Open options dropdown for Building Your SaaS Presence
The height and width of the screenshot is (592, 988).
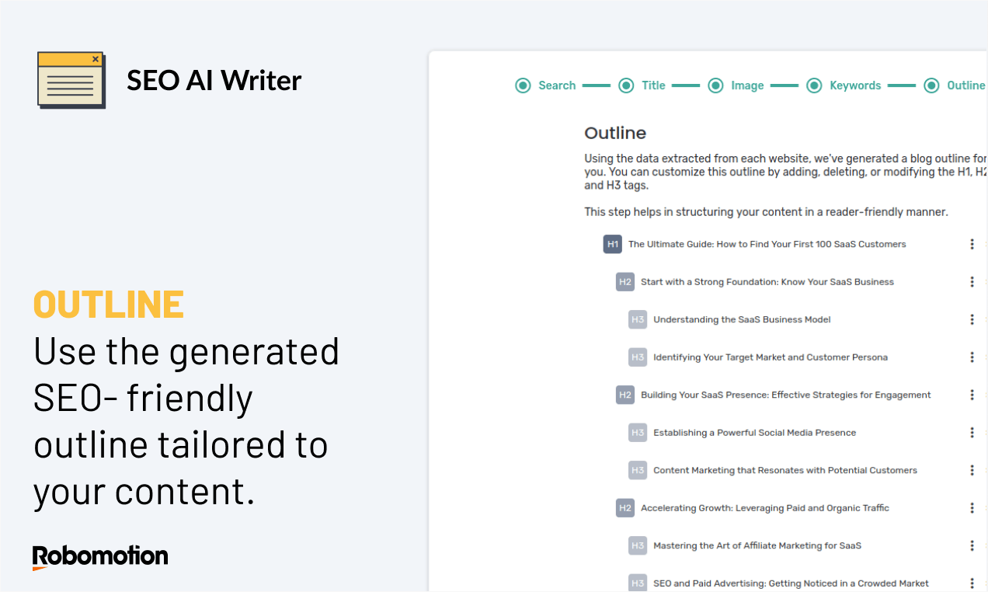[972, 395]
